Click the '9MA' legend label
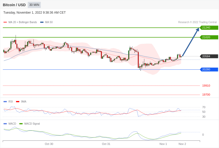The width and height of the screenshot is (219, 148). click(x=24, y=102)
